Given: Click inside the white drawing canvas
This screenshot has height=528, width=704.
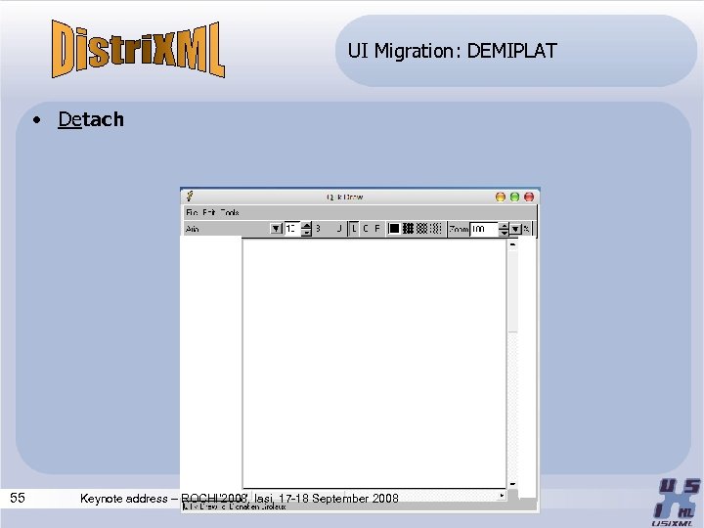Looking at the screenshot, I should (374, 364).
